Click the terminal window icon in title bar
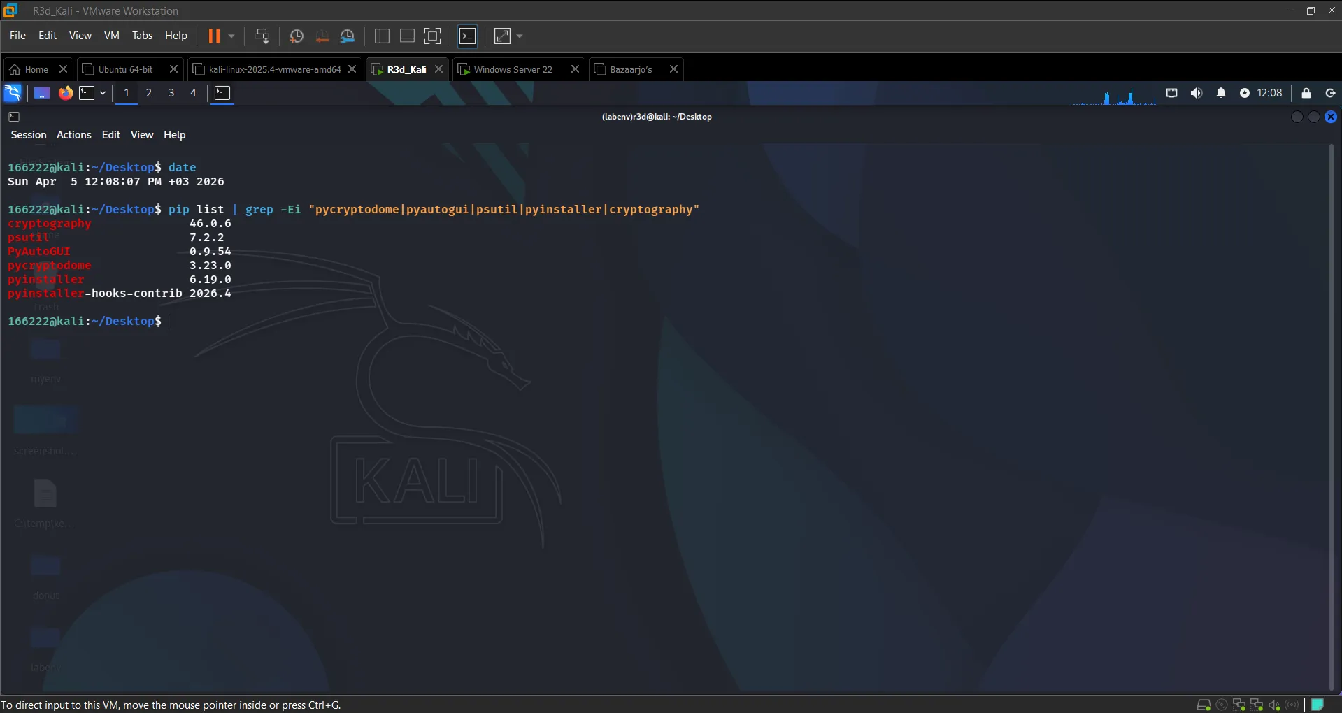Image resolution: width=1342 pixels, height=713 pixels. point(14,117)
